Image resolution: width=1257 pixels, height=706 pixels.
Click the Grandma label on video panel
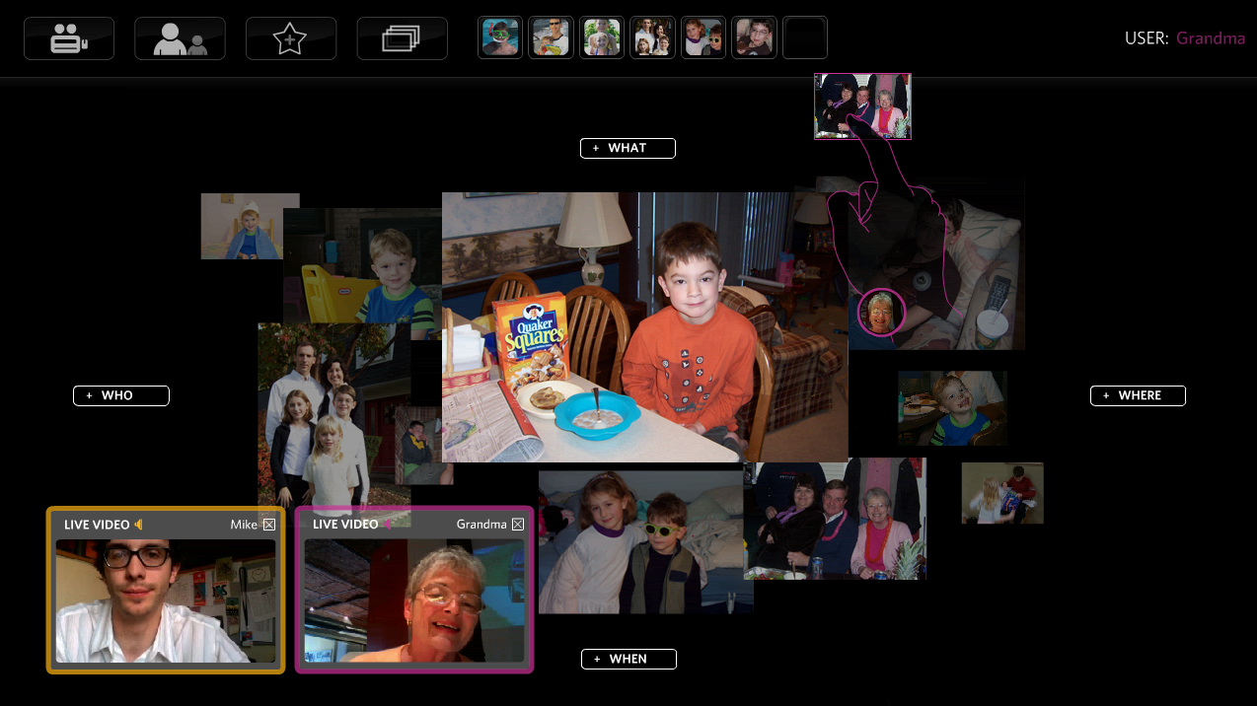tap(481, 525)
